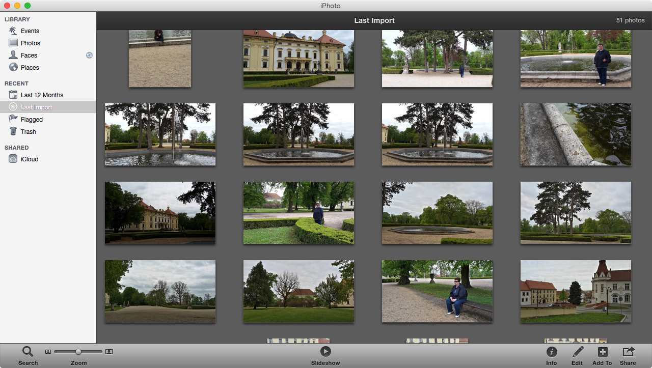Select the Last 12 Months calendar icon
Image resolution: width=652 pixels, height=368 pixels.
(x=13, y=95)
